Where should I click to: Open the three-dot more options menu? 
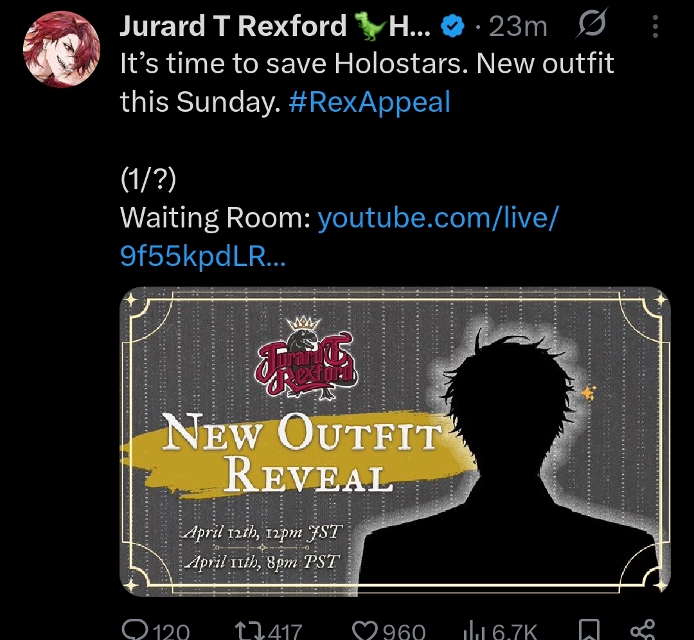(x=655, y=26)
